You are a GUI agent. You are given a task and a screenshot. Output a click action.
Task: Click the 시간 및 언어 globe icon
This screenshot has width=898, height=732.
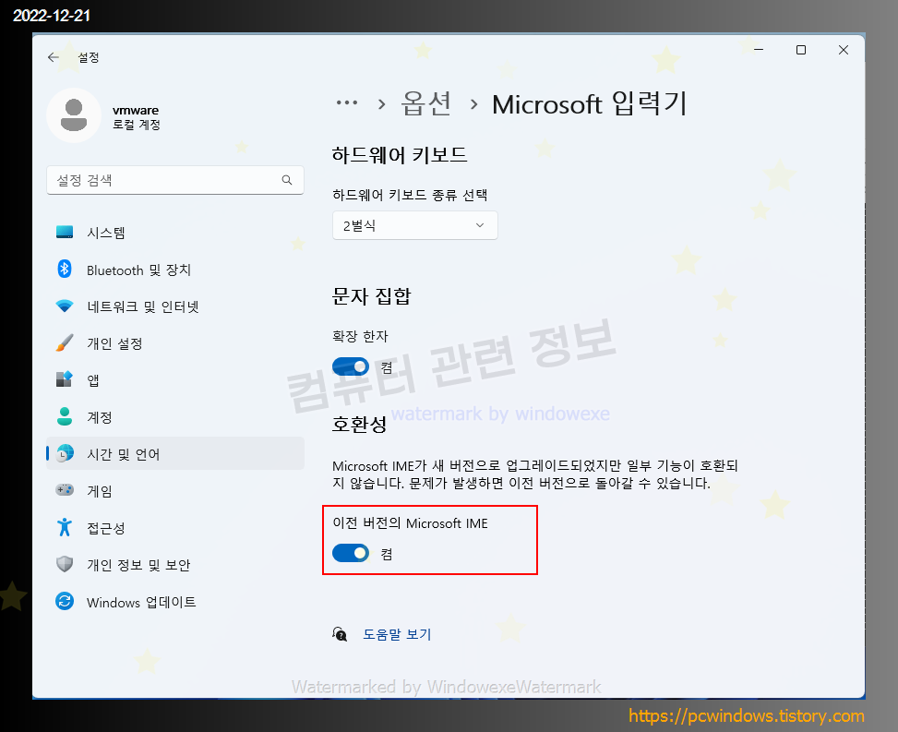pyautogui.click(x=65, y=453)
